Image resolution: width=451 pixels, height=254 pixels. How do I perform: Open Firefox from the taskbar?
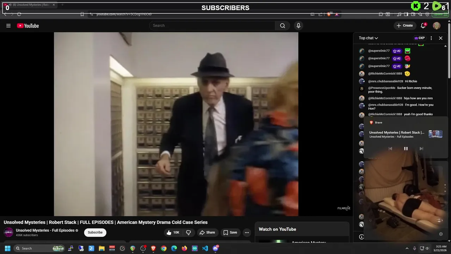pos(184,248)
